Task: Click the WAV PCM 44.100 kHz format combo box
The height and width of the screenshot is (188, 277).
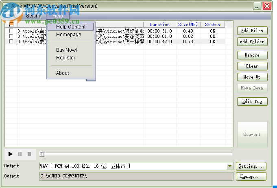Action: [136, 166]
